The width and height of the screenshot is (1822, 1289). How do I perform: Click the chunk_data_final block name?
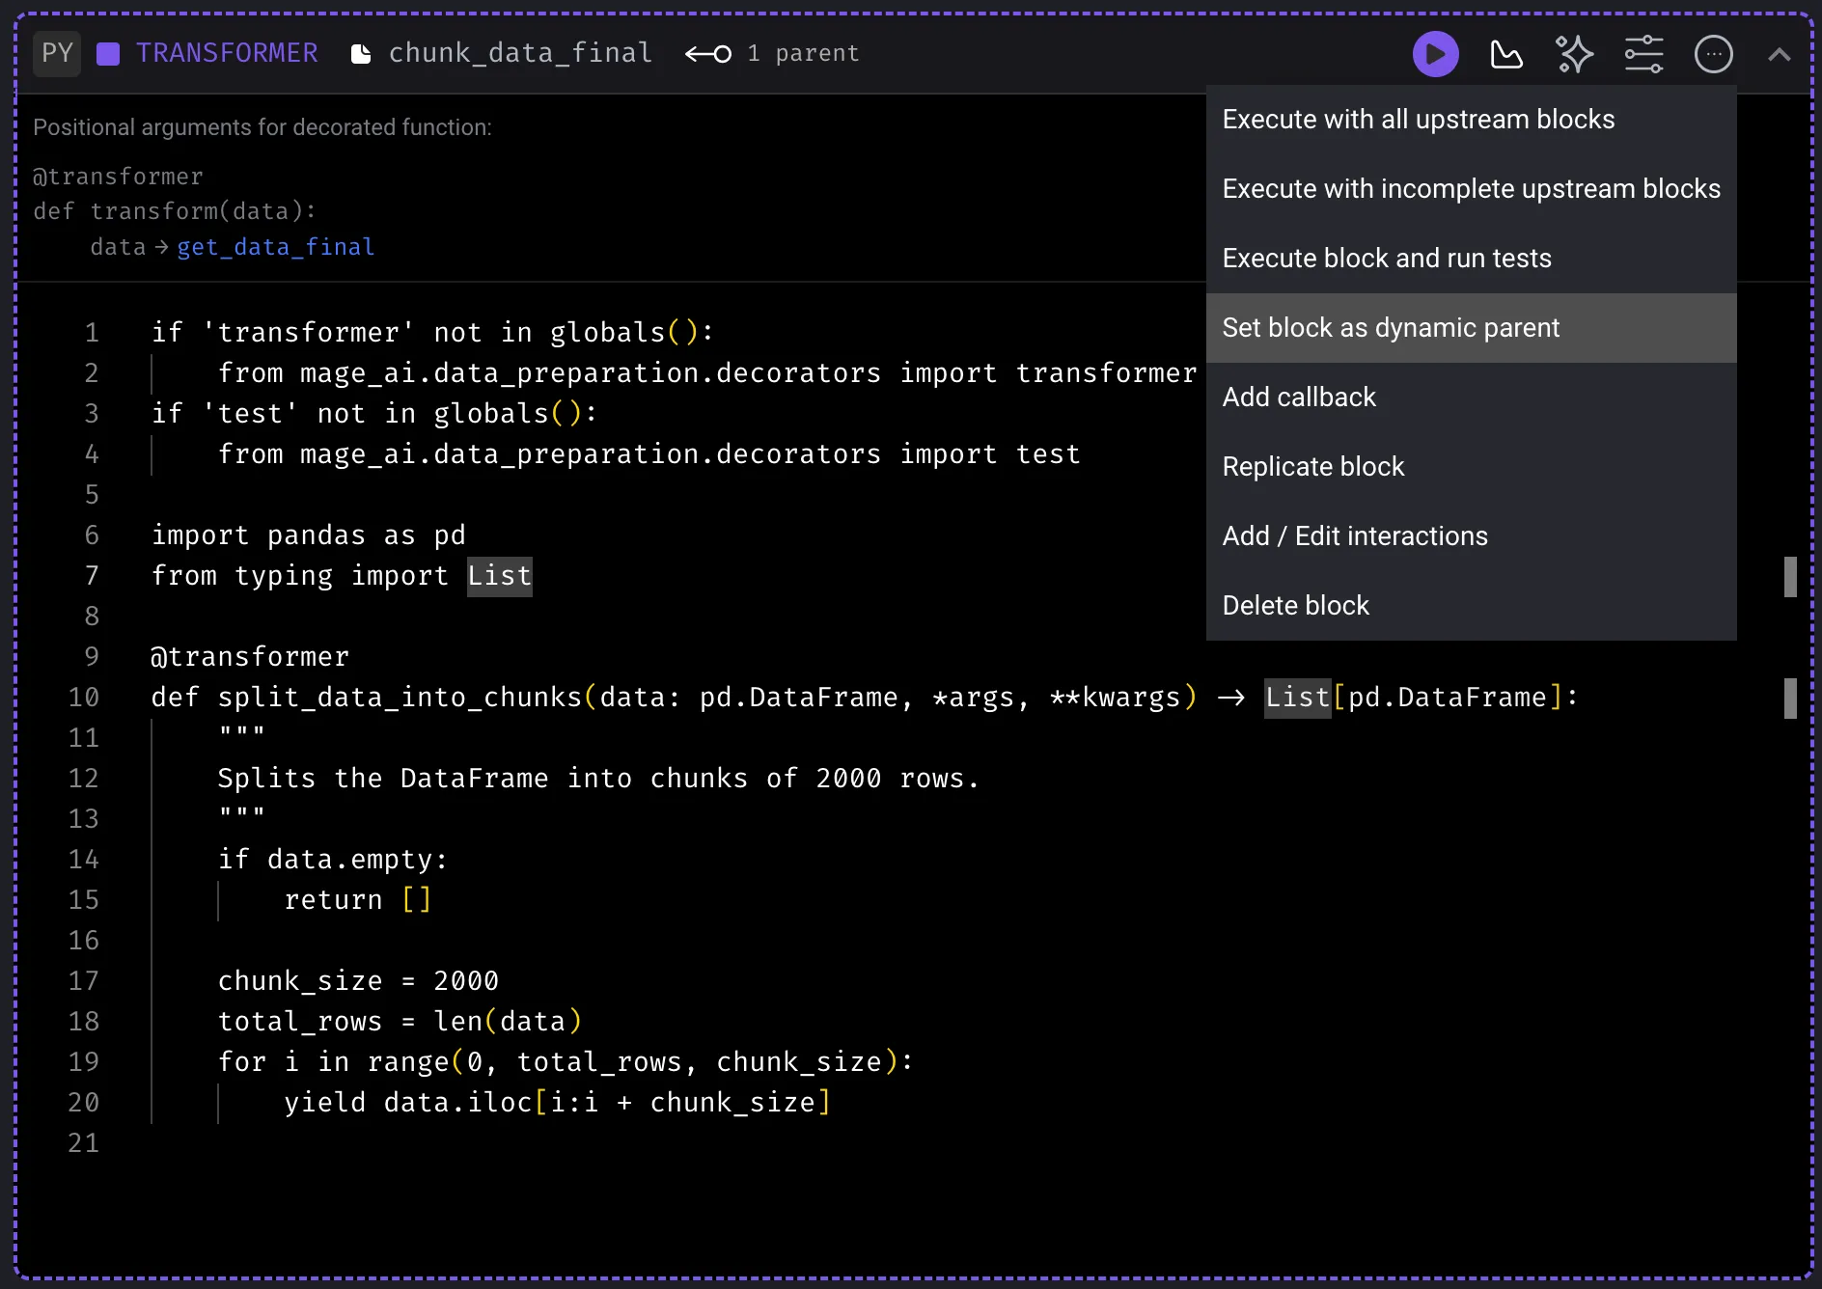[x=520, y=53]
